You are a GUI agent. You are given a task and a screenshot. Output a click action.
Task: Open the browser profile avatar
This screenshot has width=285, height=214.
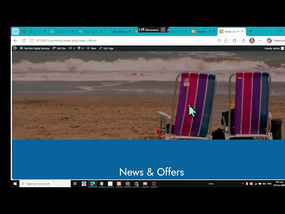(252, 41)
